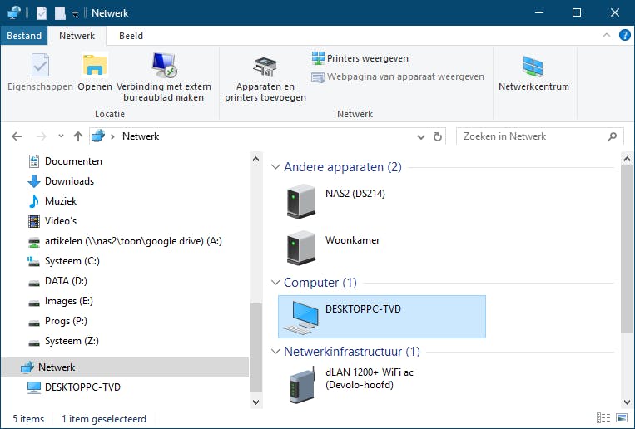Open the quick access toolbar customize dropdown
The width and height of the screenshot is (635, 429).
tap(76, 15)
